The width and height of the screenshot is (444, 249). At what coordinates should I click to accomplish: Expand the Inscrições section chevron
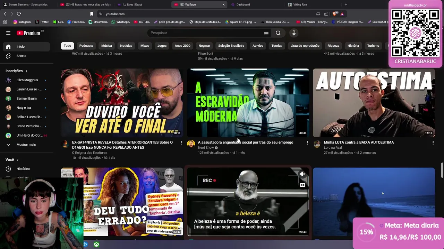(x=26, y=71)
